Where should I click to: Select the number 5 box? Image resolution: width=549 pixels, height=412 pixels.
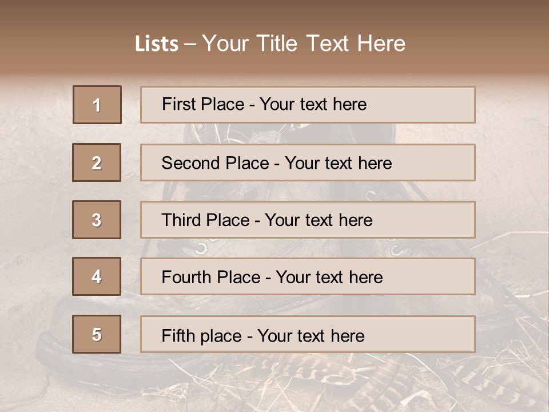click(x=97, y=334)
